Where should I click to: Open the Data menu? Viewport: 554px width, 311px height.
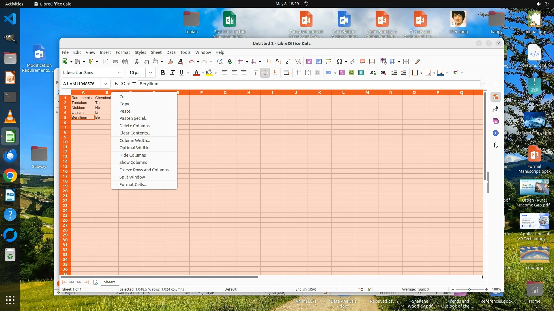(x=171, y=52)
